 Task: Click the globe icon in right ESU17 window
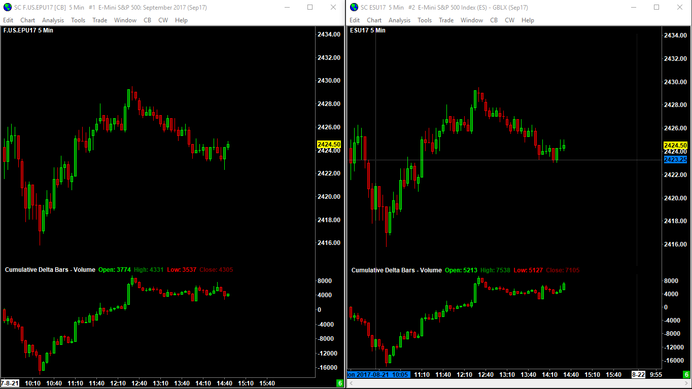coord(354,7)
